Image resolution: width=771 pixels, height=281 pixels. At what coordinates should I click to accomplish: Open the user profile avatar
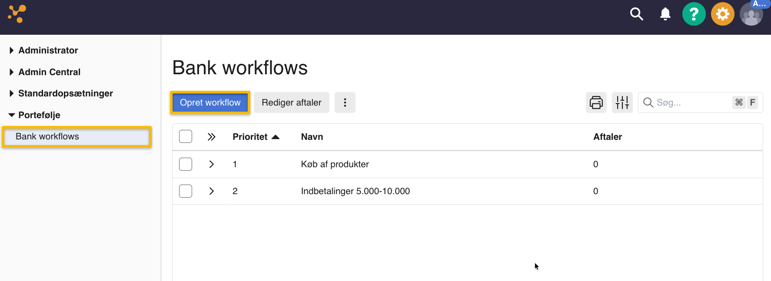[x=751, y=15]
